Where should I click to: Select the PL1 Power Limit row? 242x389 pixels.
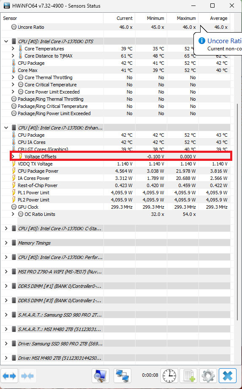click(115, 193)
